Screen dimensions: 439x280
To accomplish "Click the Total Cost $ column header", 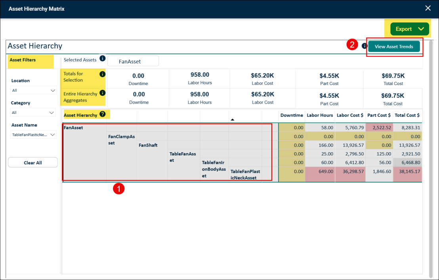I will [407, 115].
